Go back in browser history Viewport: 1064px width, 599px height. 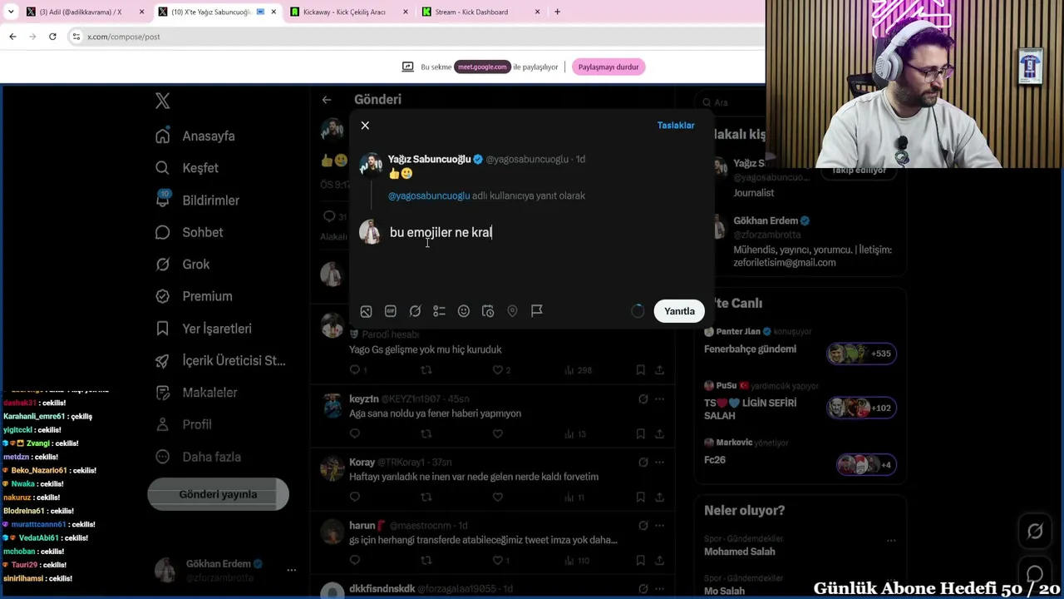pos(12,37)
